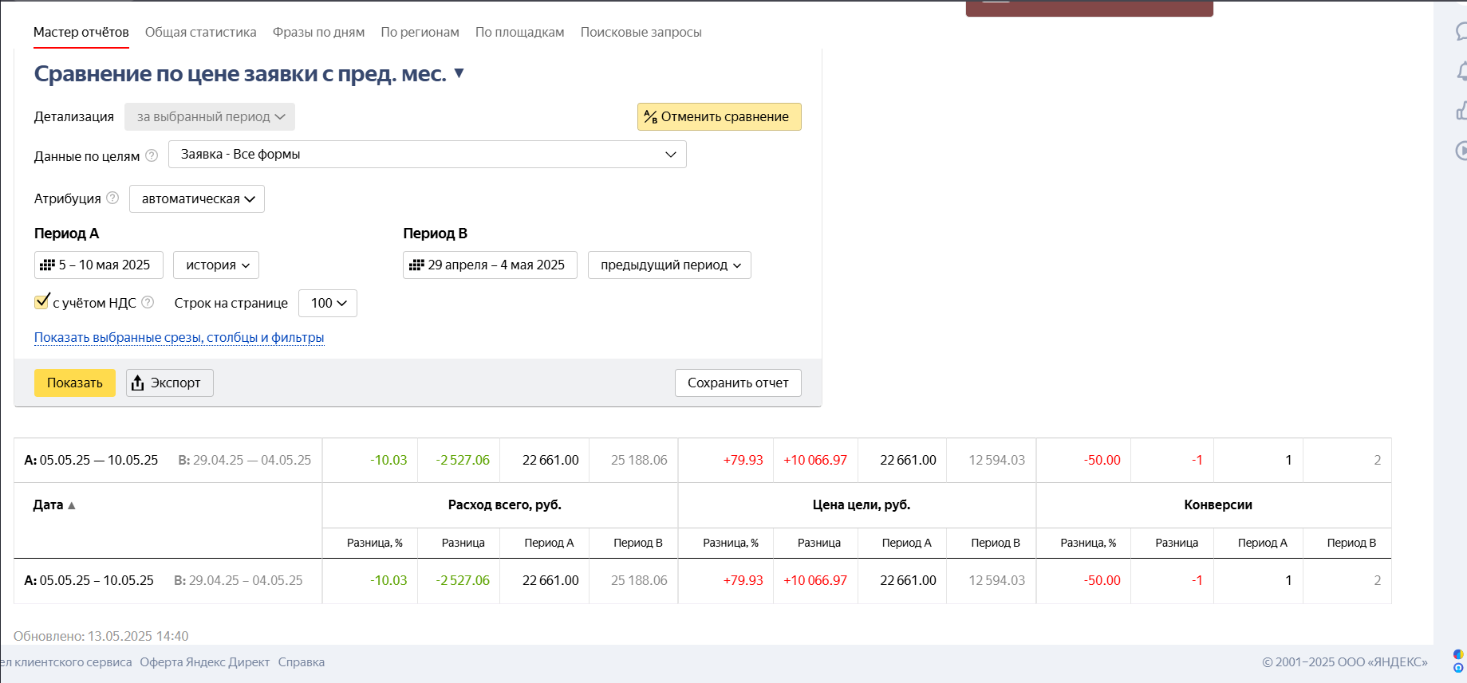This screenshot has width=1467, height=683.
Task: Click export arrow icon on Экспорт button
Action: point(137,383)
